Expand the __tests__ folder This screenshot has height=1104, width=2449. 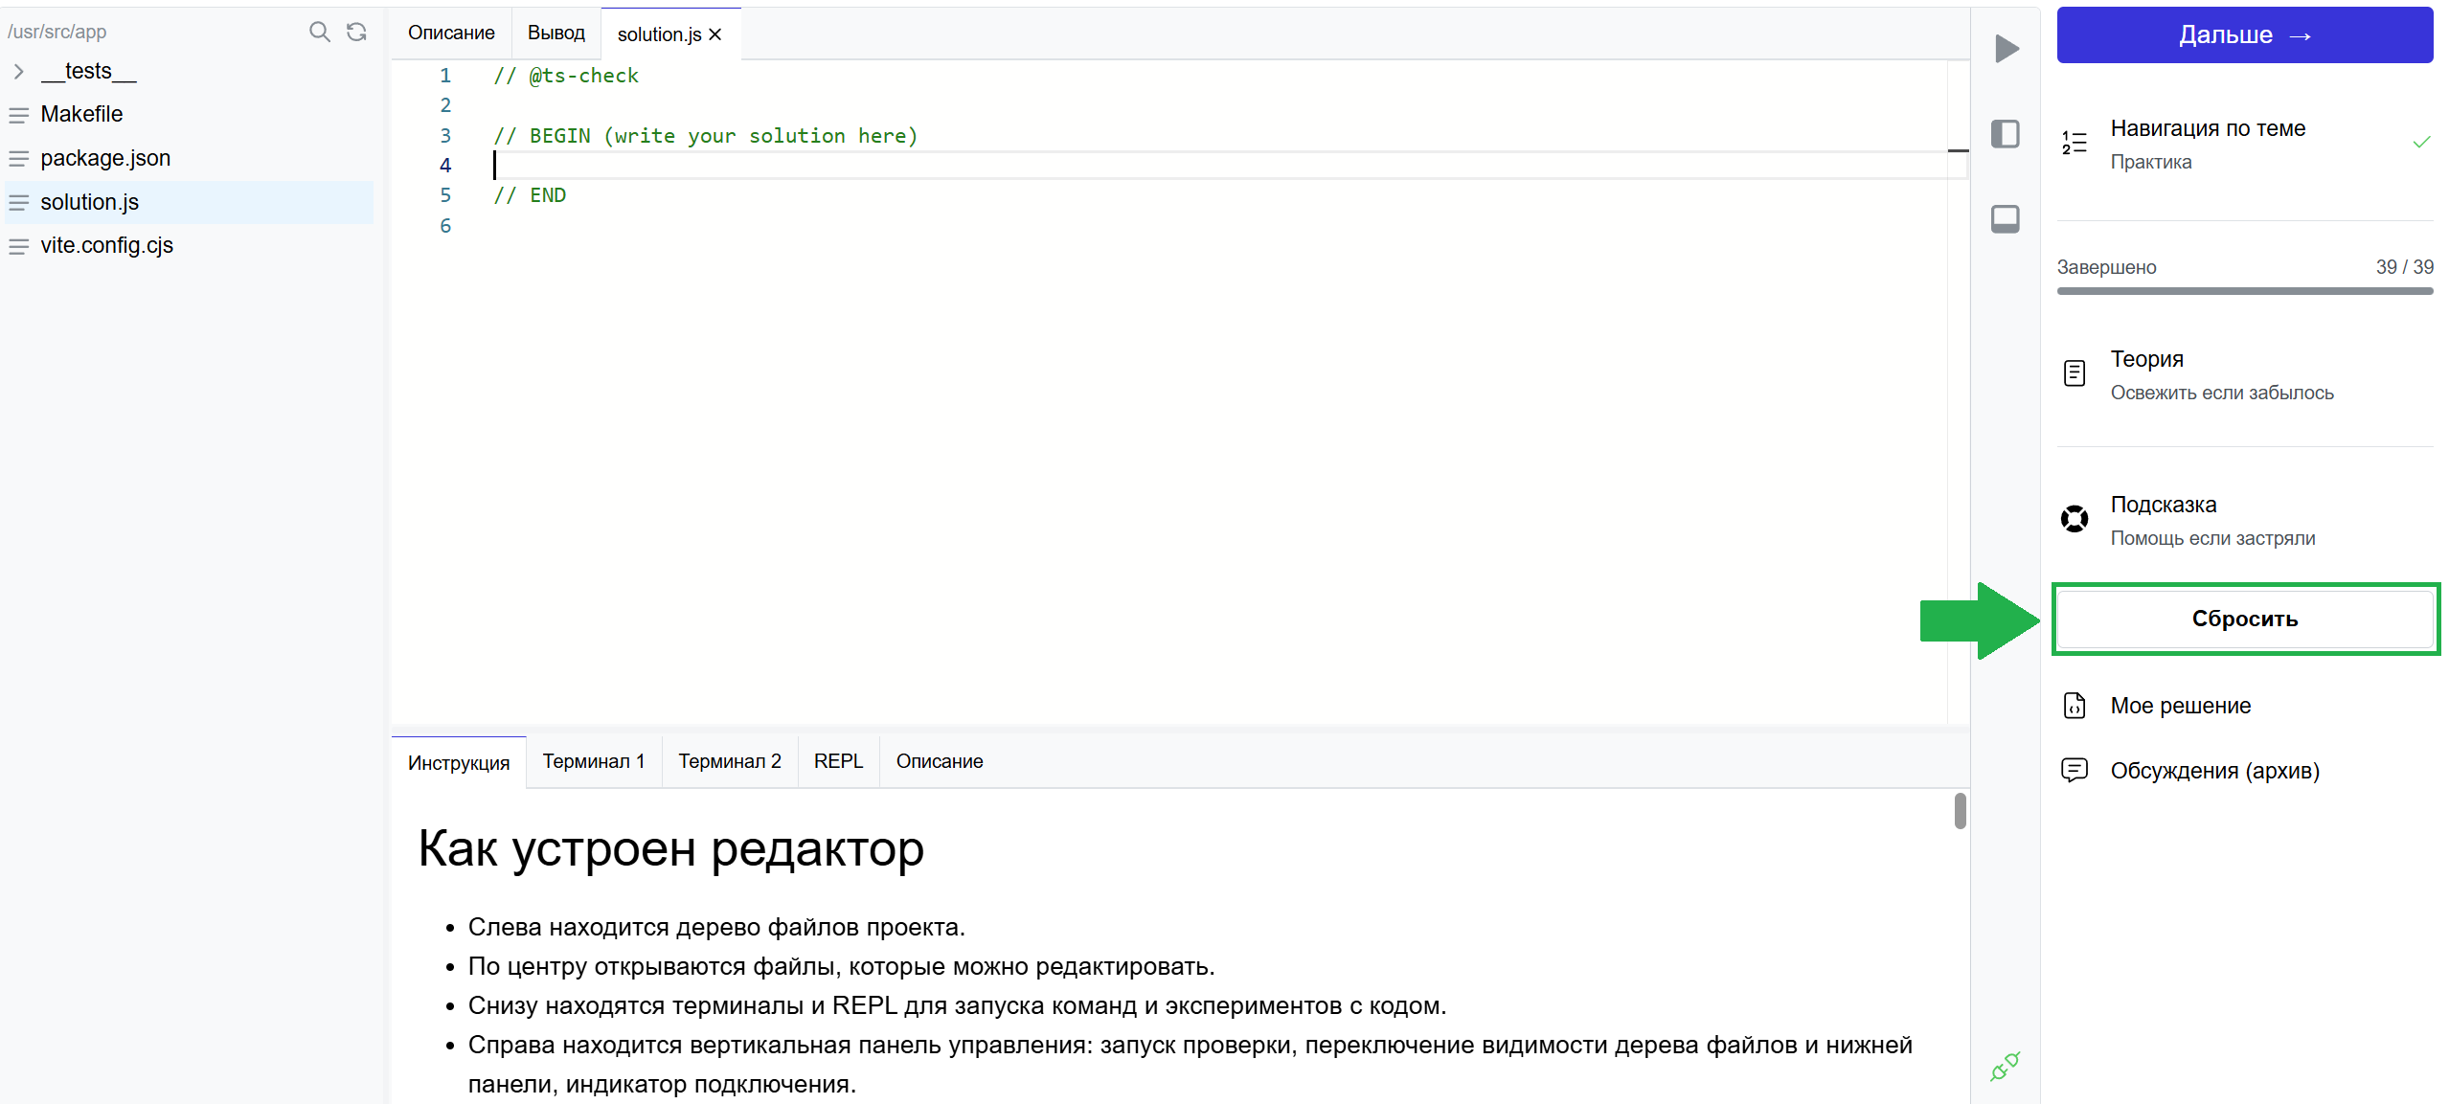pos(18,72)
